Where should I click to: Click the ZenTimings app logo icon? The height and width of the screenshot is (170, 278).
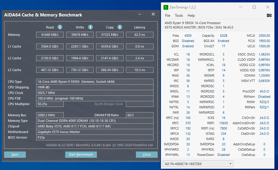click(x=166, y=7)
